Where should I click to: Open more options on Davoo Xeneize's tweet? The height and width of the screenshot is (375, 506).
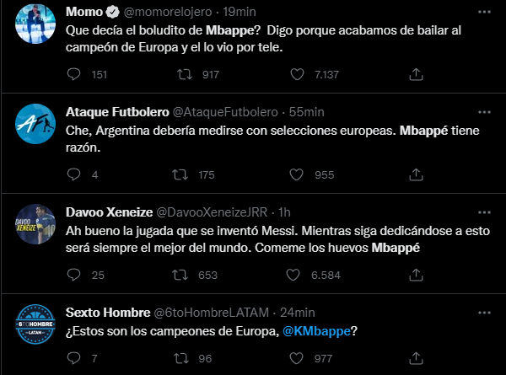482,213
